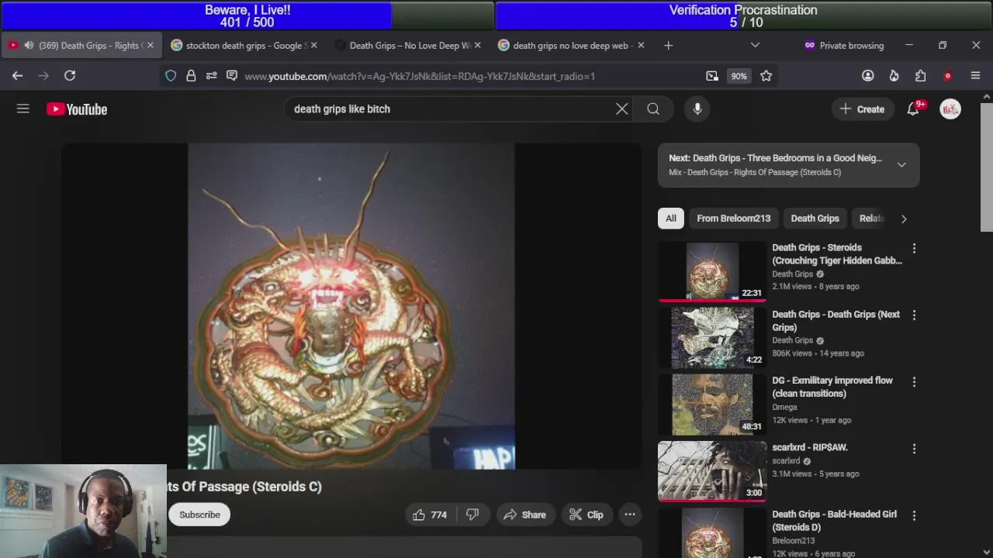Clear the YouTube search box text
Image resolution: width=993 pixels, height=558 pixels.
[x=621, y=109]
